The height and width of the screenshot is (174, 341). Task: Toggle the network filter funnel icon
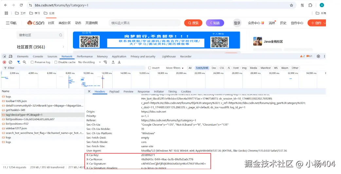pos(18,62)
